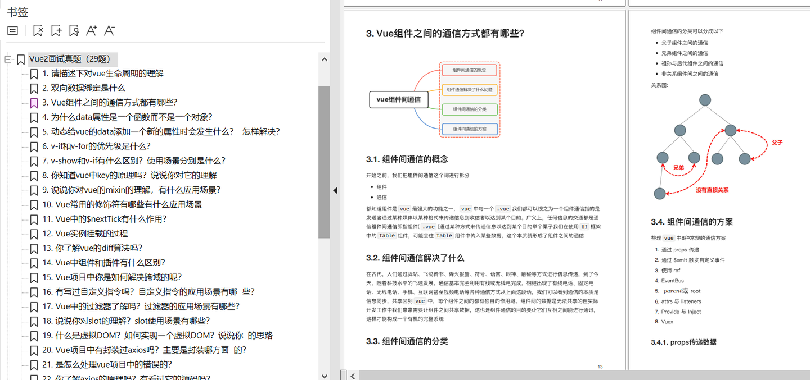Click the vue组件间通信 mind map root node
Viewport: 810px width, 380px height.
(x=399, y=99)
